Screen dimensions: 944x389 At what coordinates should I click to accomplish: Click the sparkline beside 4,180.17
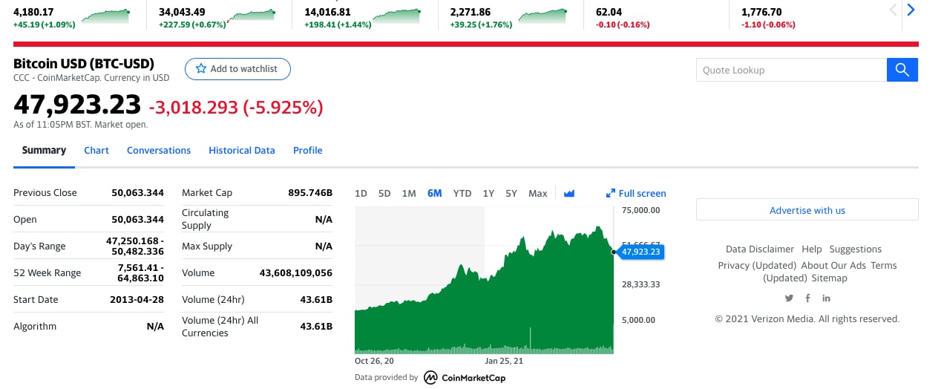104,17
